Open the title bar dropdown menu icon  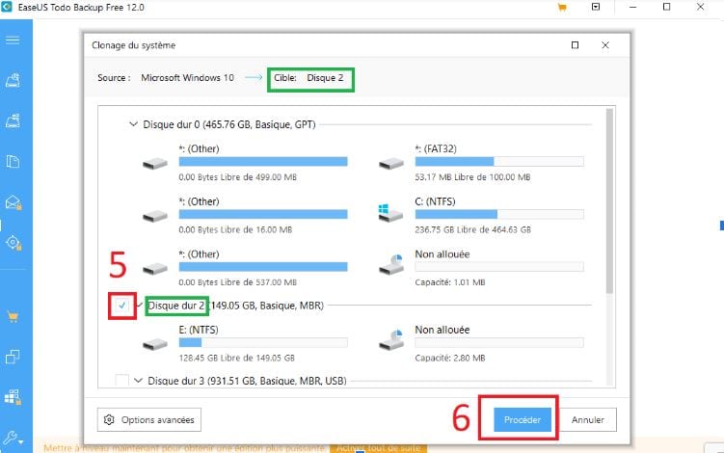(x=596, y=7)
